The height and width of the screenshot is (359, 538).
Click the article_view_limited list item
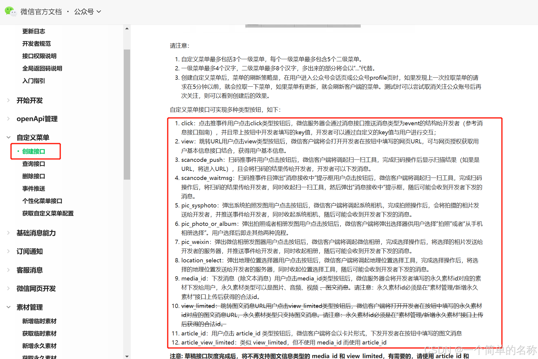point(284,342)
